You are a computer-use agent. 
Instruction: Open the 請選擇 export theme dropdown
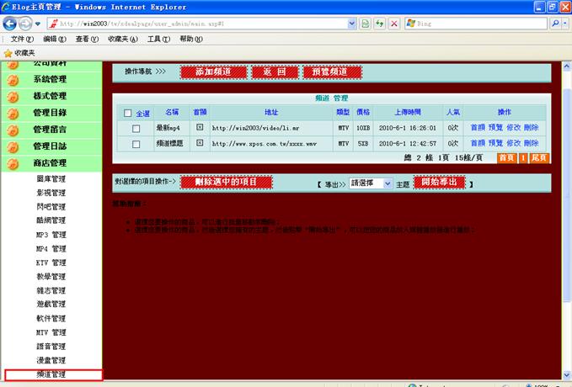pos(370,183)
